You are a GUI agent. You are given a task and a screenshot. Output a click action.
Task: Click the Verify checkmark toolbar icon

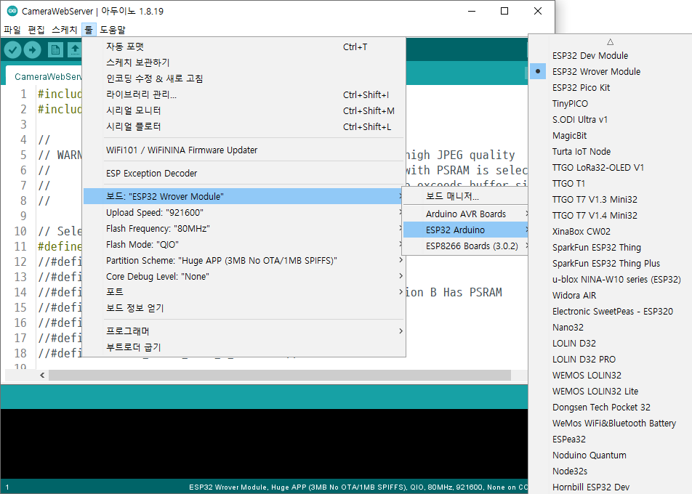pyautogui.click(x=13, y=50)
